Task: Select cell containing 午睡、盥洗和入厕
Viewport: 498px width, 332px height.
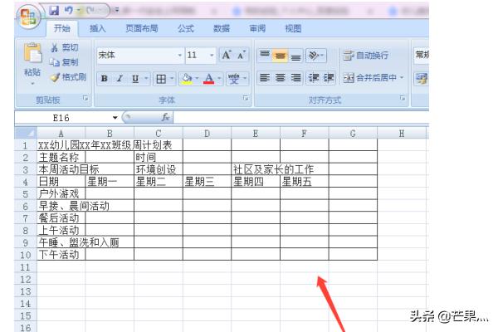Action: pyautogui.click(x=61, y=242)
